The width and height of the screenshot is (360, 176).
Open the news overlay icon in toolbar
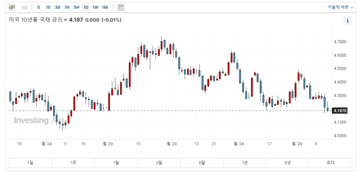[x=121, y=7]
